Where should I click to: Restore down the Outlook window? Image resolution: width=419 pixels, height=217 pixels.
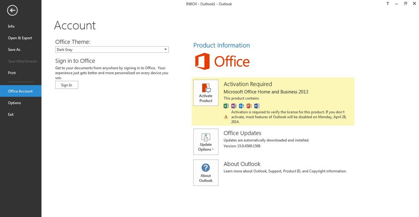[x=405, y=3]
